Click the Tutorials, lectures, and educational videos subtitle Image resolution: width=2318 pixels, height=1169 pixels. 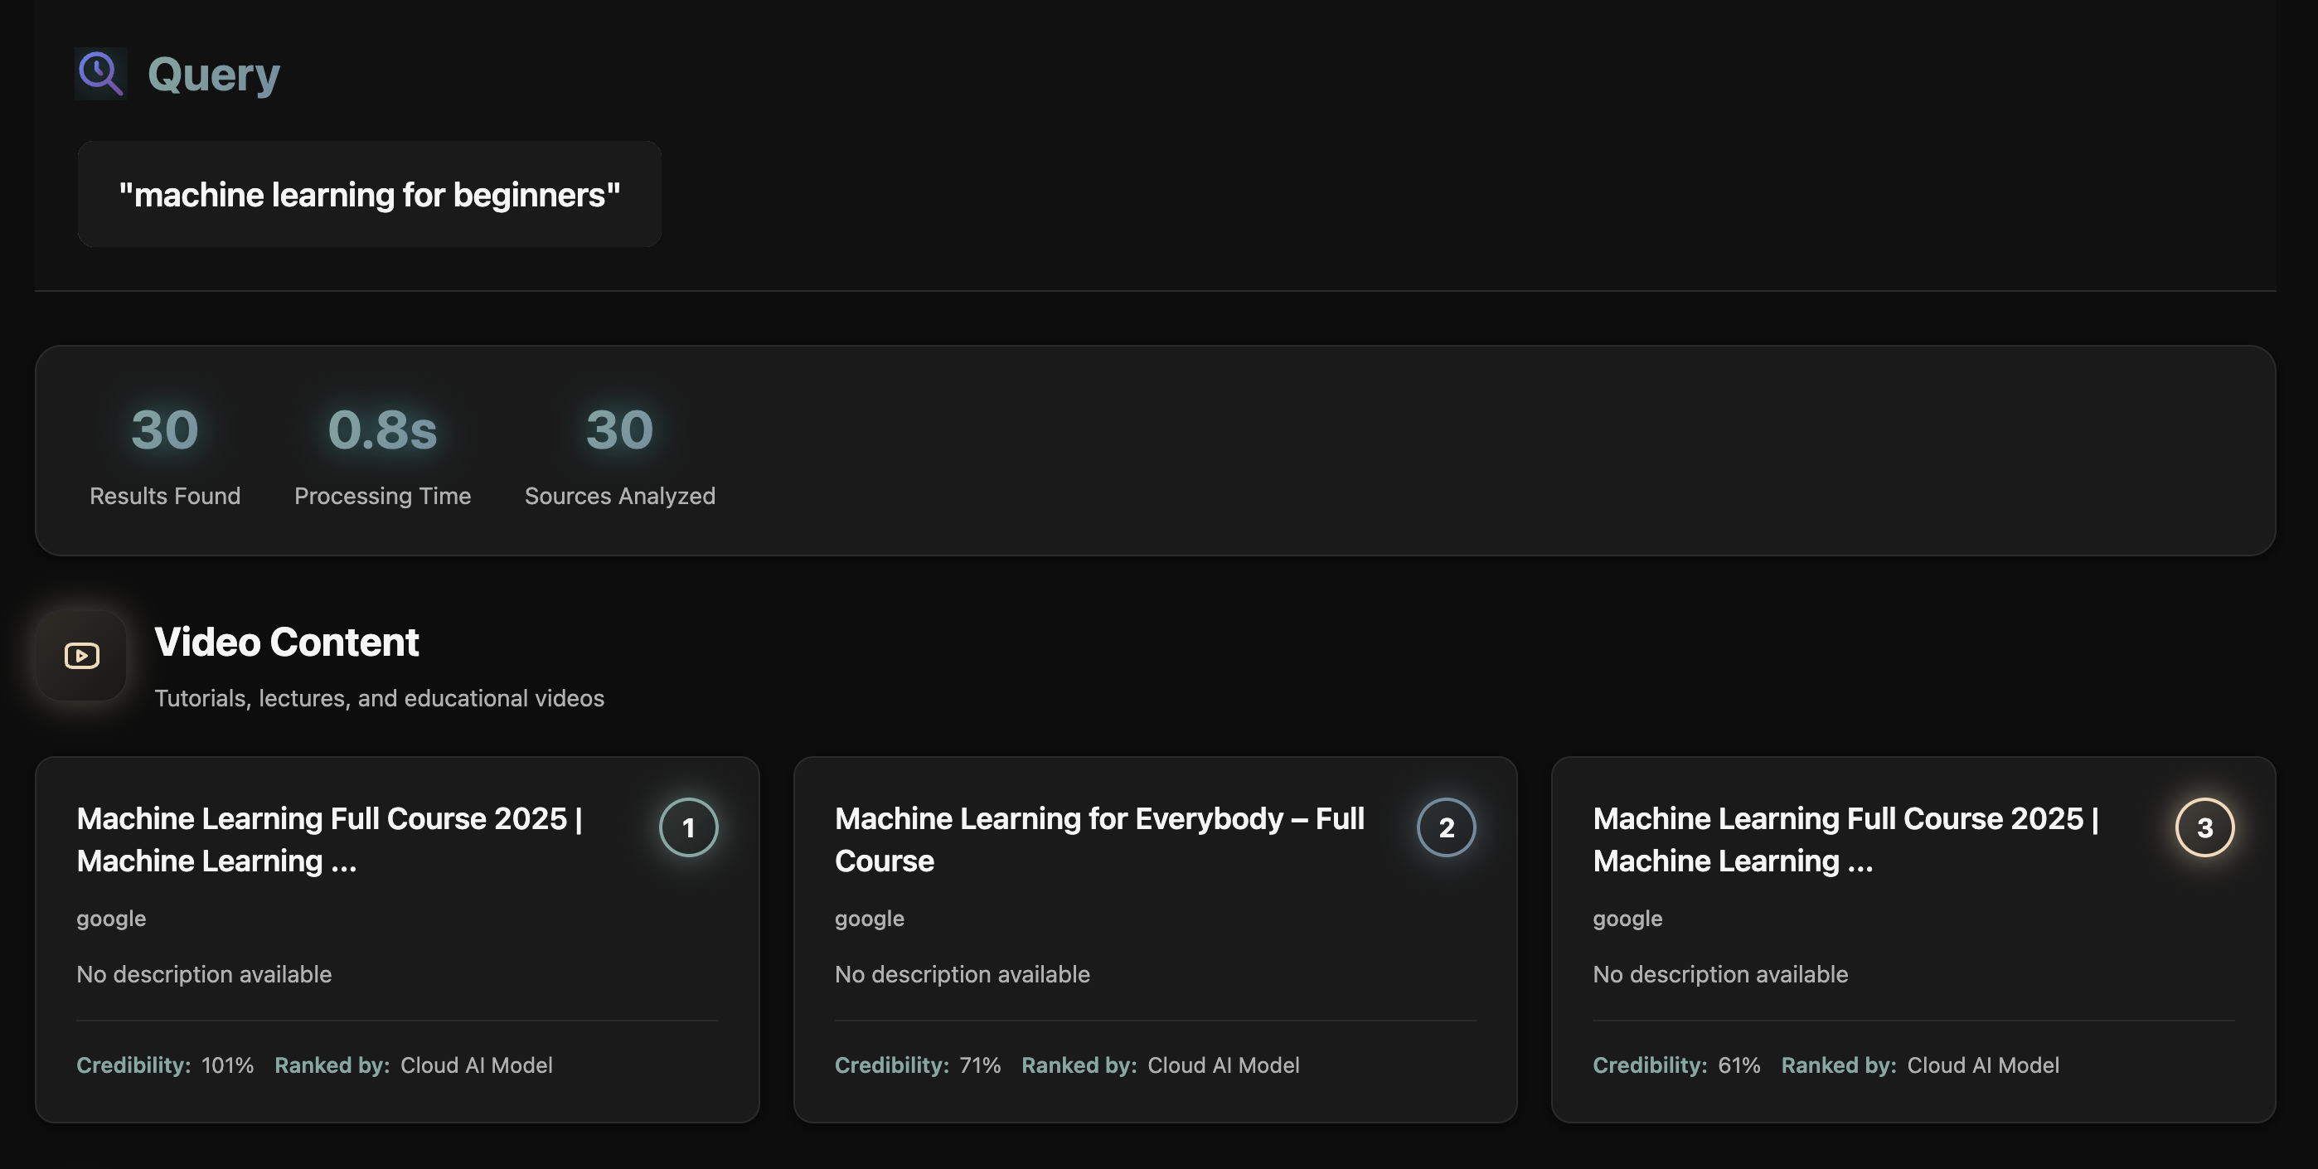click(x=379, y=698)
